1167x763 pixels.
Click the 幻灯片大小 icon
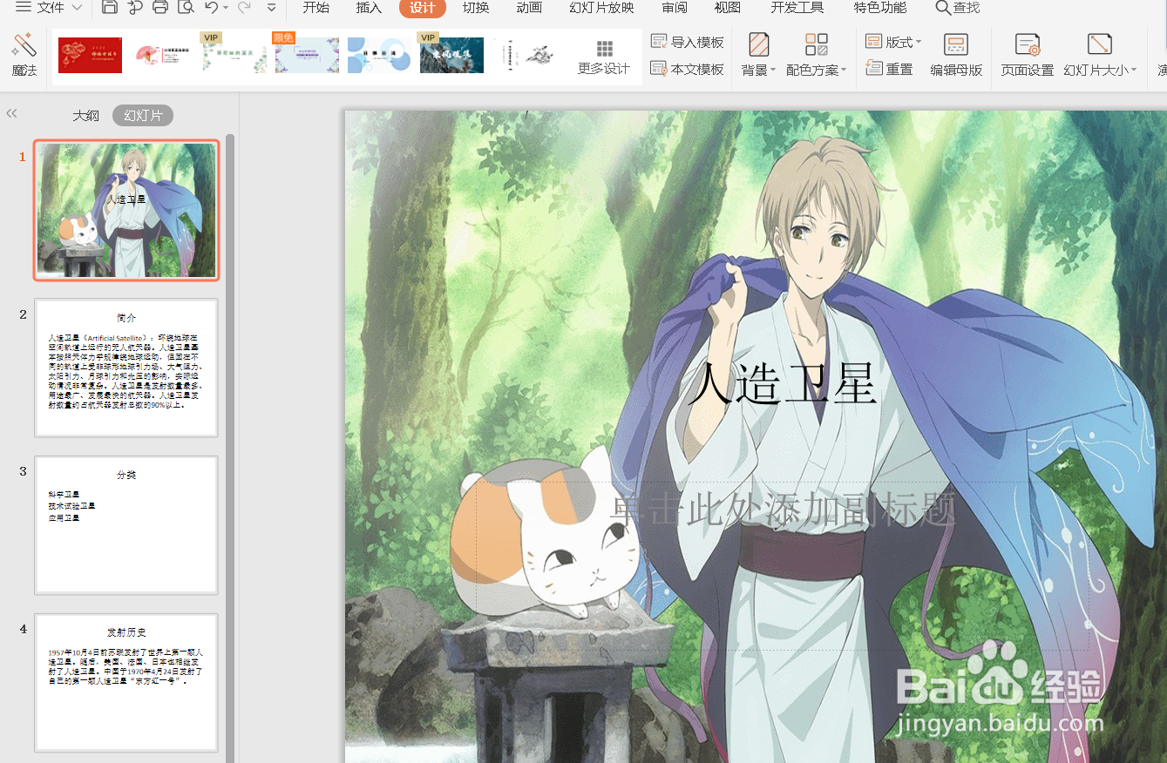point(1100,44)
